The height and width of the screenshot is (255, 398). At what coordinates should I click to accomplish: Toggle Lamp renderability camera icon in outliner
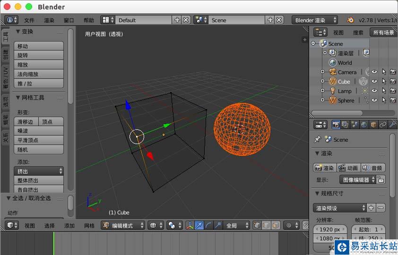tap(393, 91)
